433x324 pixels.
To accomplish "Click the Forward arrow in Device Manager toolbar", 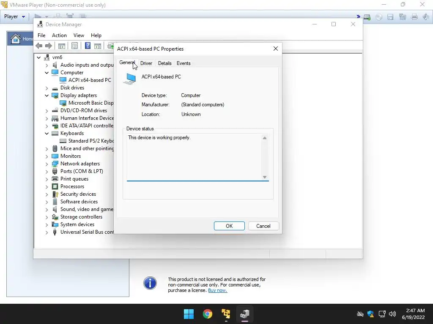I will pos(49,46).
